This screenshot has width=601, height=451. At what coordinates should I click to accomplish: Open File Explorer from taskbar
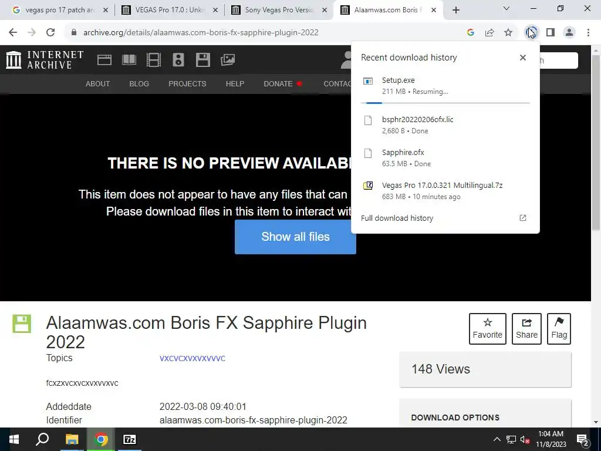point(72,439)
